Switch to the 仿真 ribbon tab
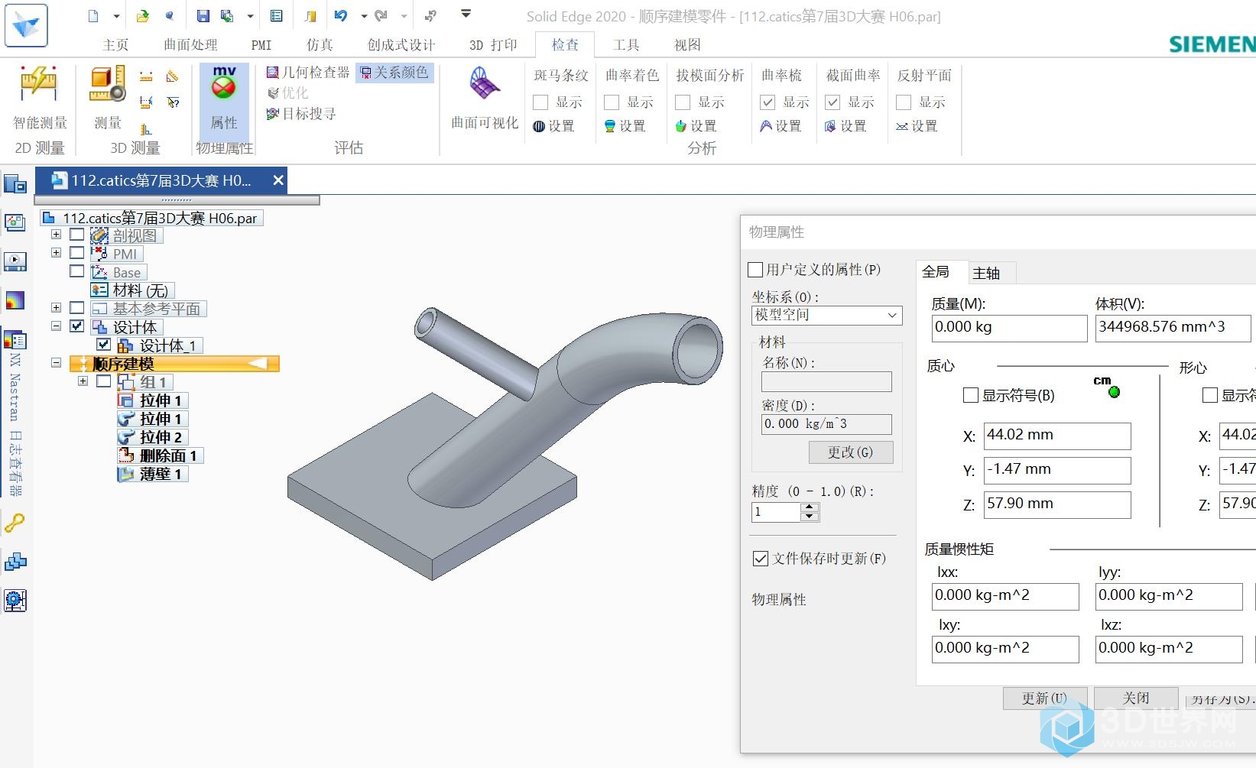 (320, 45)
